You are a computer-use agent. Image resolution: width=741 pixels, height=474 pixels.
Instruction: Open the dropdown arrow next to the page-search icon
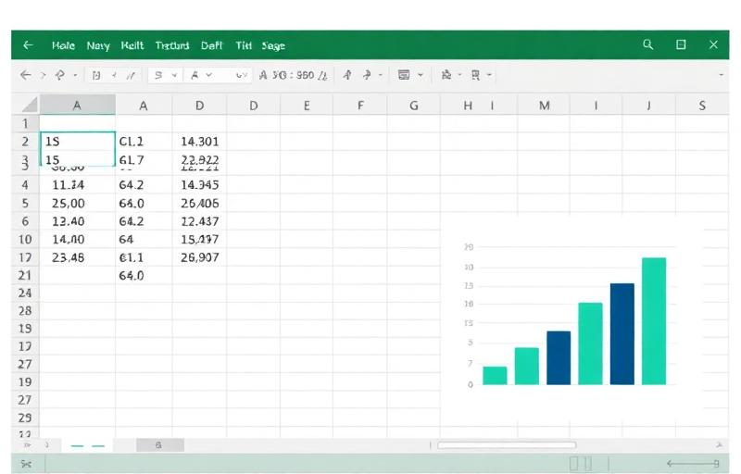489,75
